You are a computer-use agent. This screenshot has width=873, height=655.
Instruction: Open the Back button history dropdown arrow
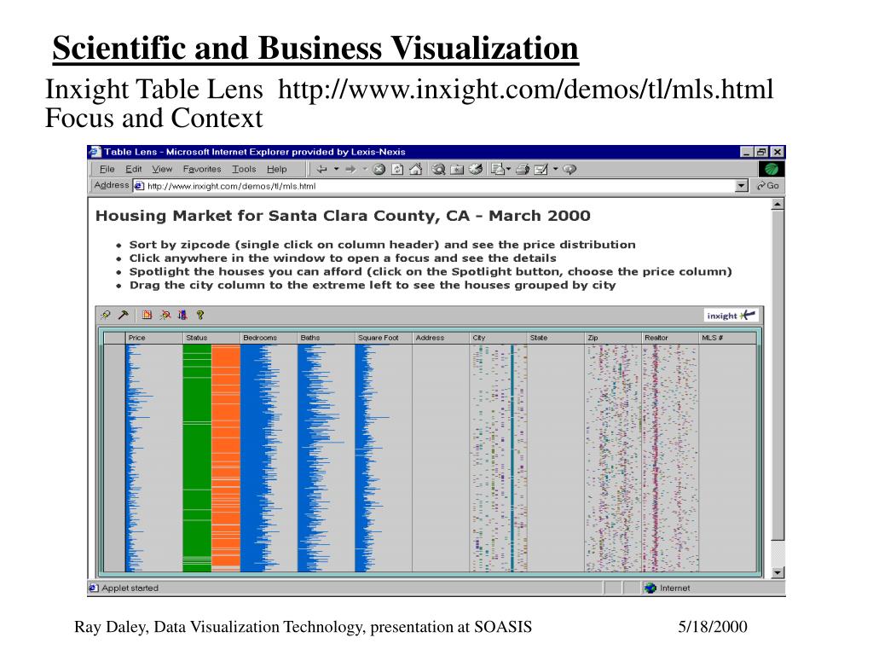click(x=336, y=170)
